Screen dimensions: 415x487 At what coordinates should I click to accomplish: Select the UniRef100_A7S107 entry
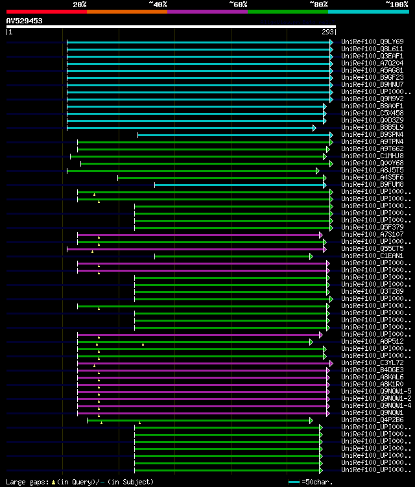(x=372, y=235)
